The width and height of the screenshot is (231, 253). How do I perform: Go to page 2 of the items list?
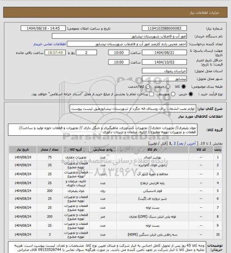click(175, 144)
